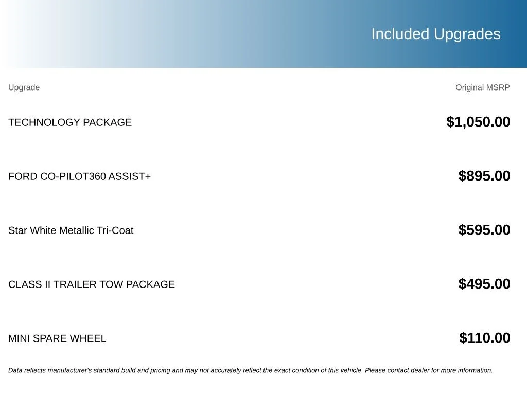Click the $1,050.00 price value
The height and width of the screenshot is (395, 527).
click(478, 122)
